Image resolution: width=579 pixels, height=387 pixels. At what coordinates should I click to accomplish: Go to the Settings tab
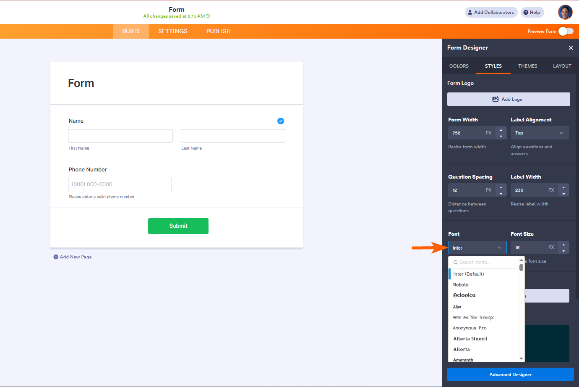click(172, 31)
